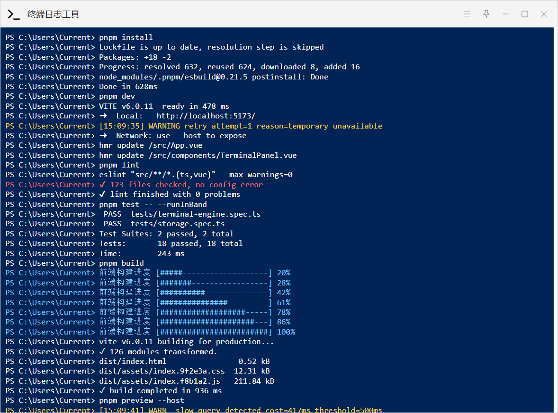
Task: Click the pnpm install command line
Action: [x=126, y=38]
